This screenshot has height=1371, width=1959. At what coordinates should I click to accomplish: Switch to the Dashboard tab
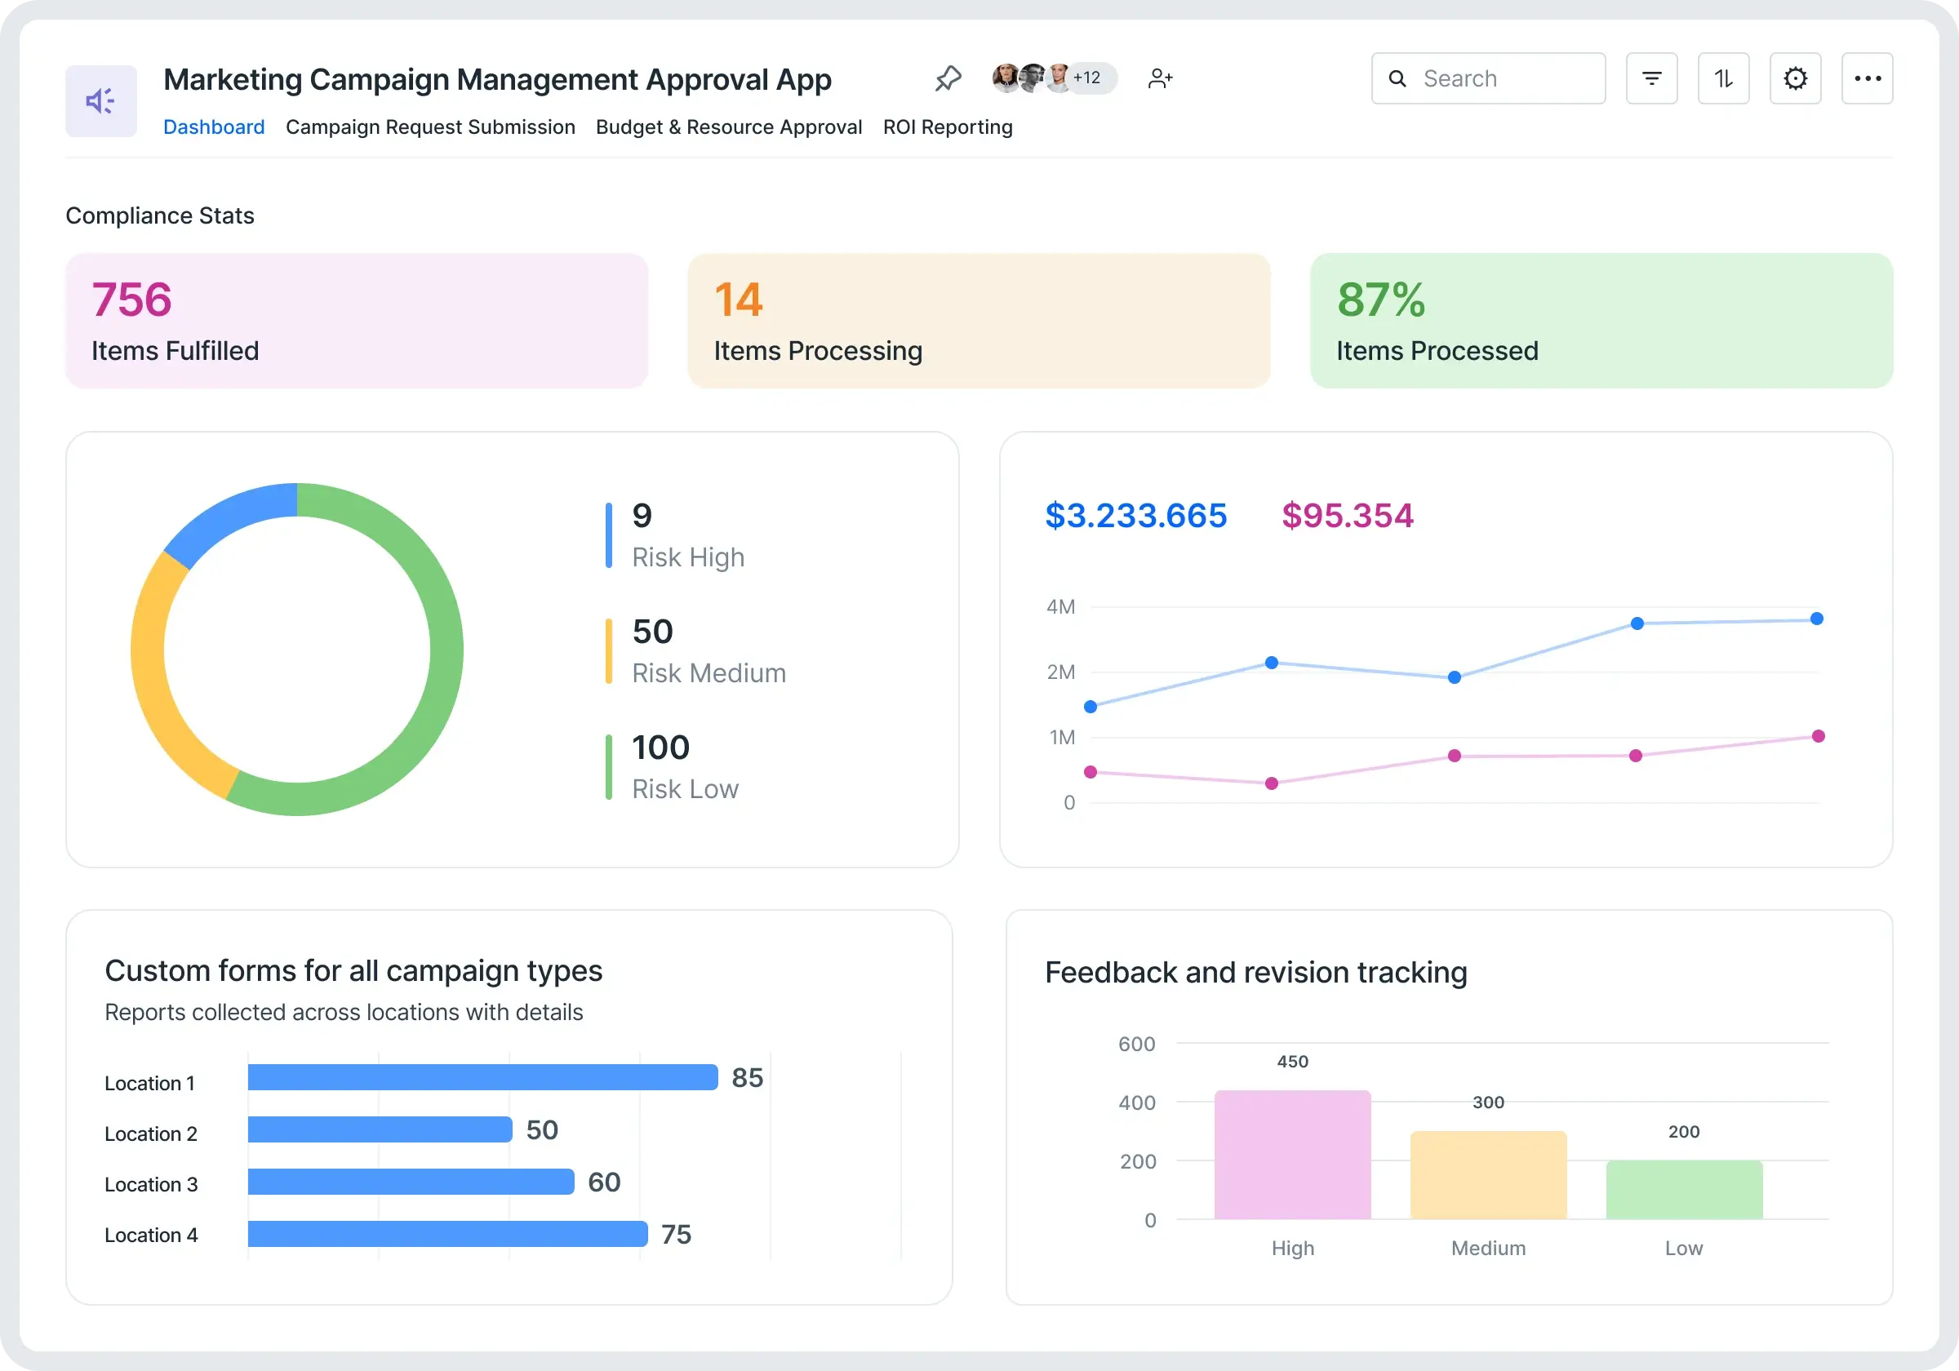(213, 127)
